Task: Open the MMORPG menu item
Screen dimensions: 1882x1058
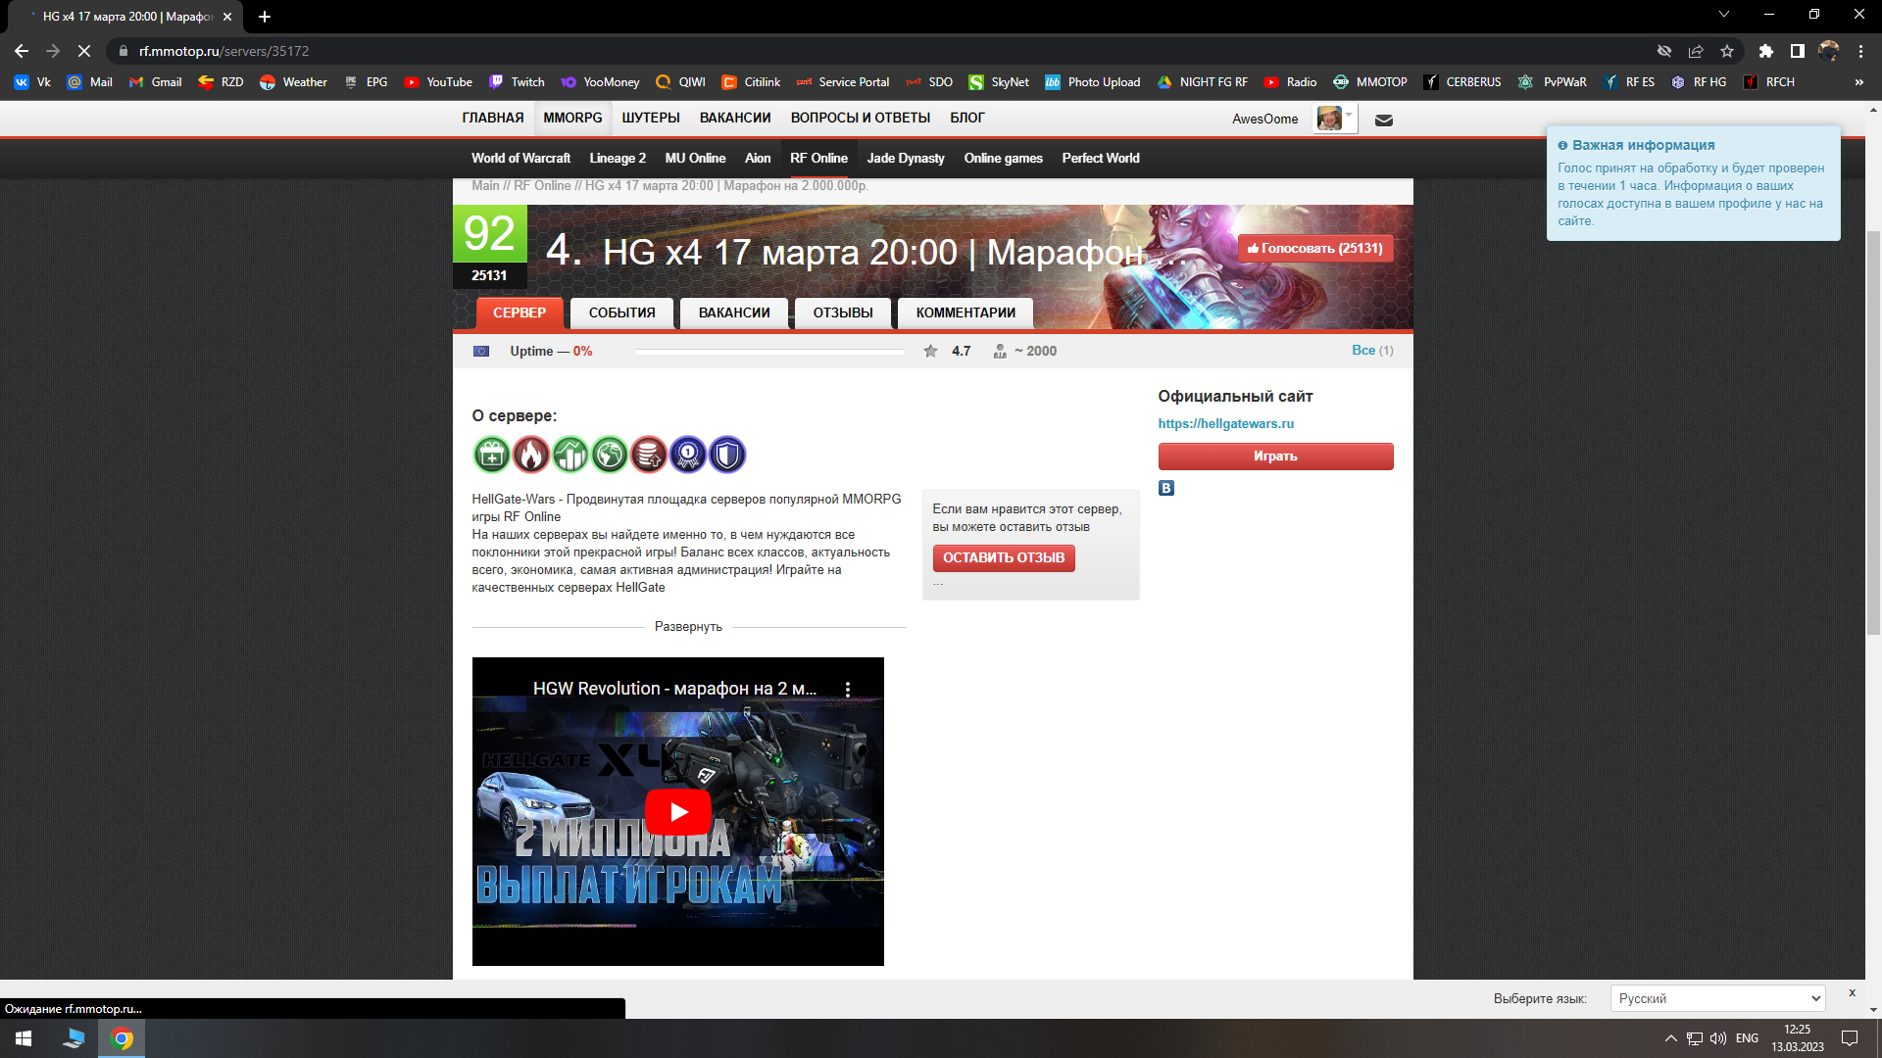Action: pyautogui.click(x=572, y=118)
